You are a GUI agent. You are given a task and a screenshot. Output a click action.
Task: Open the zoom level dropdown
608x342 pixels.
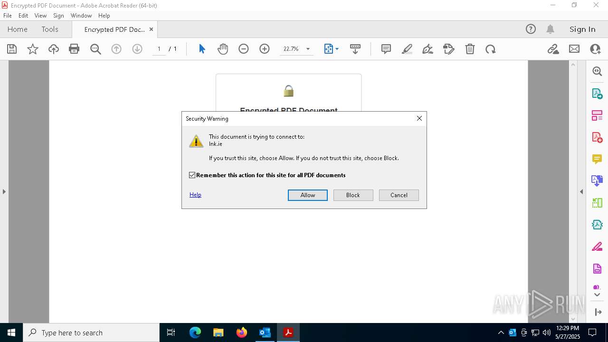click(308, 49)
